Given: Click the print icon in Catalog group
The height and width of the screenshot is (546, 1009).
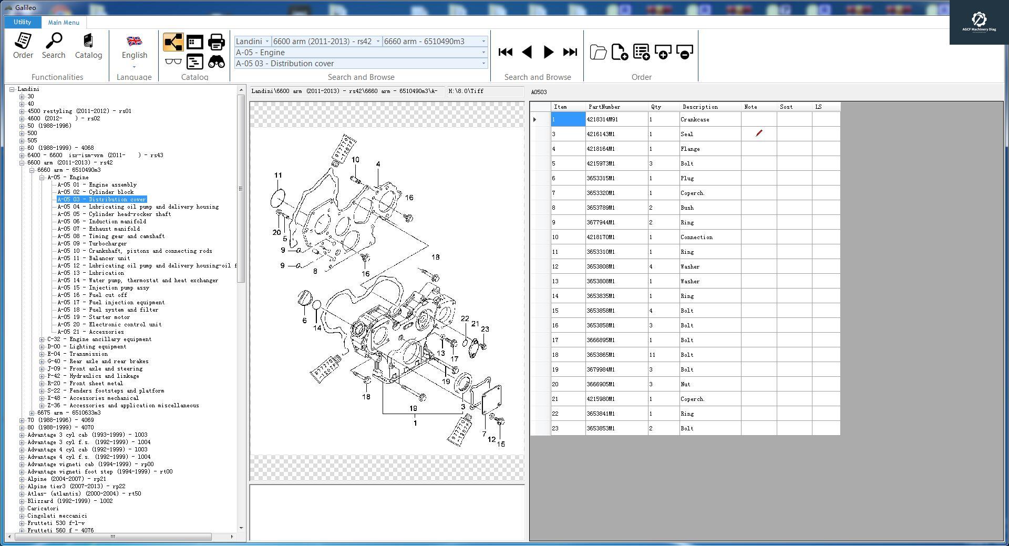Looking at the screenshot, I should coord(217,42).
